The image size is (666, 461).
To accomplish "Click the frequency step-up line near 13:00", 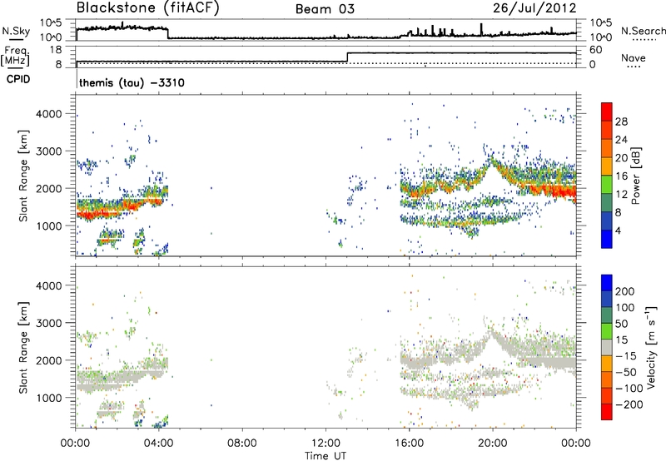I will point(347,57).
